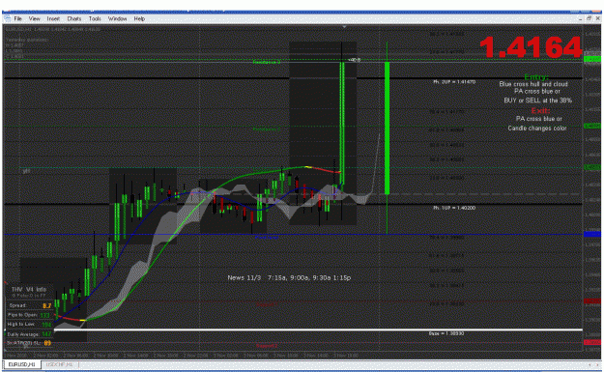The image size is (604, 372).
Task: Open the View menu
Action: click(x=34, y=18)
